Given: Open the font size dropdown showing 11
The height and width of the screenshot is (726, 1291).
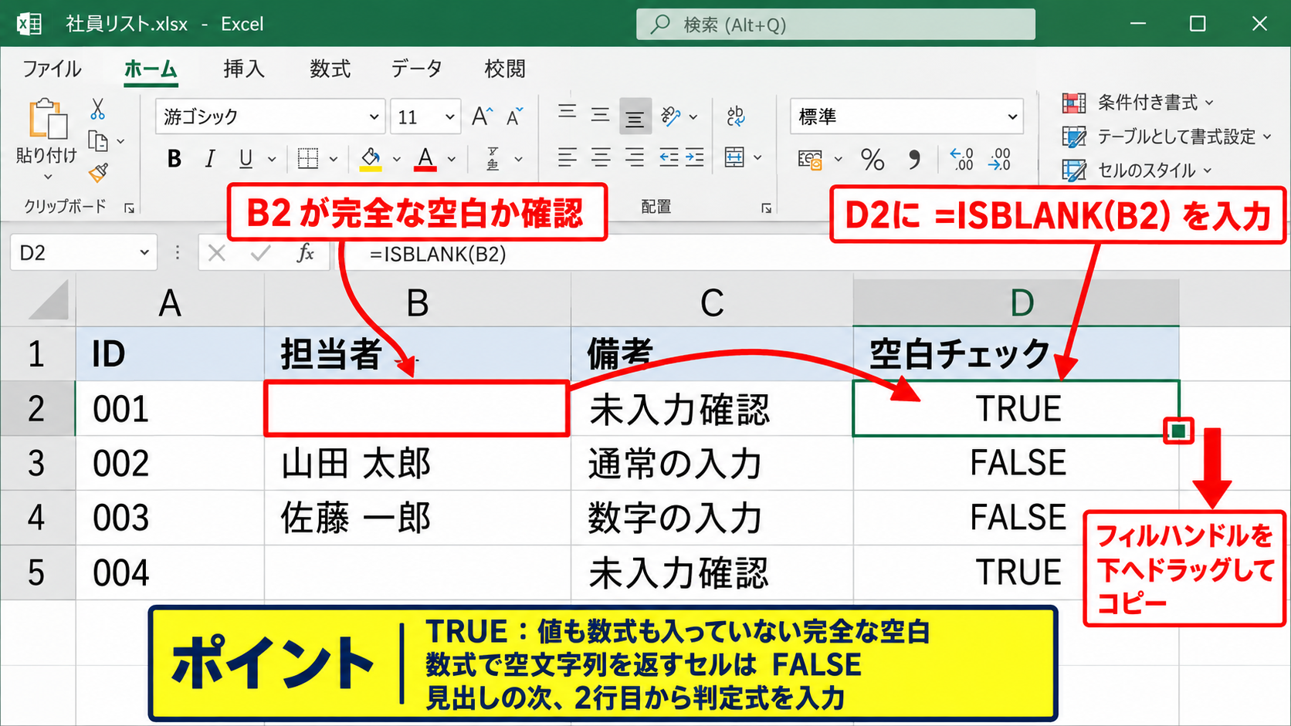Looking at the screenshot, I should [449, 117].
